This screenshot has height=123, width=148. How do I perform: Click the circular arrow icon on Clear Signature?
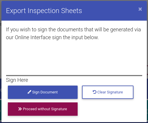[94, 92]
